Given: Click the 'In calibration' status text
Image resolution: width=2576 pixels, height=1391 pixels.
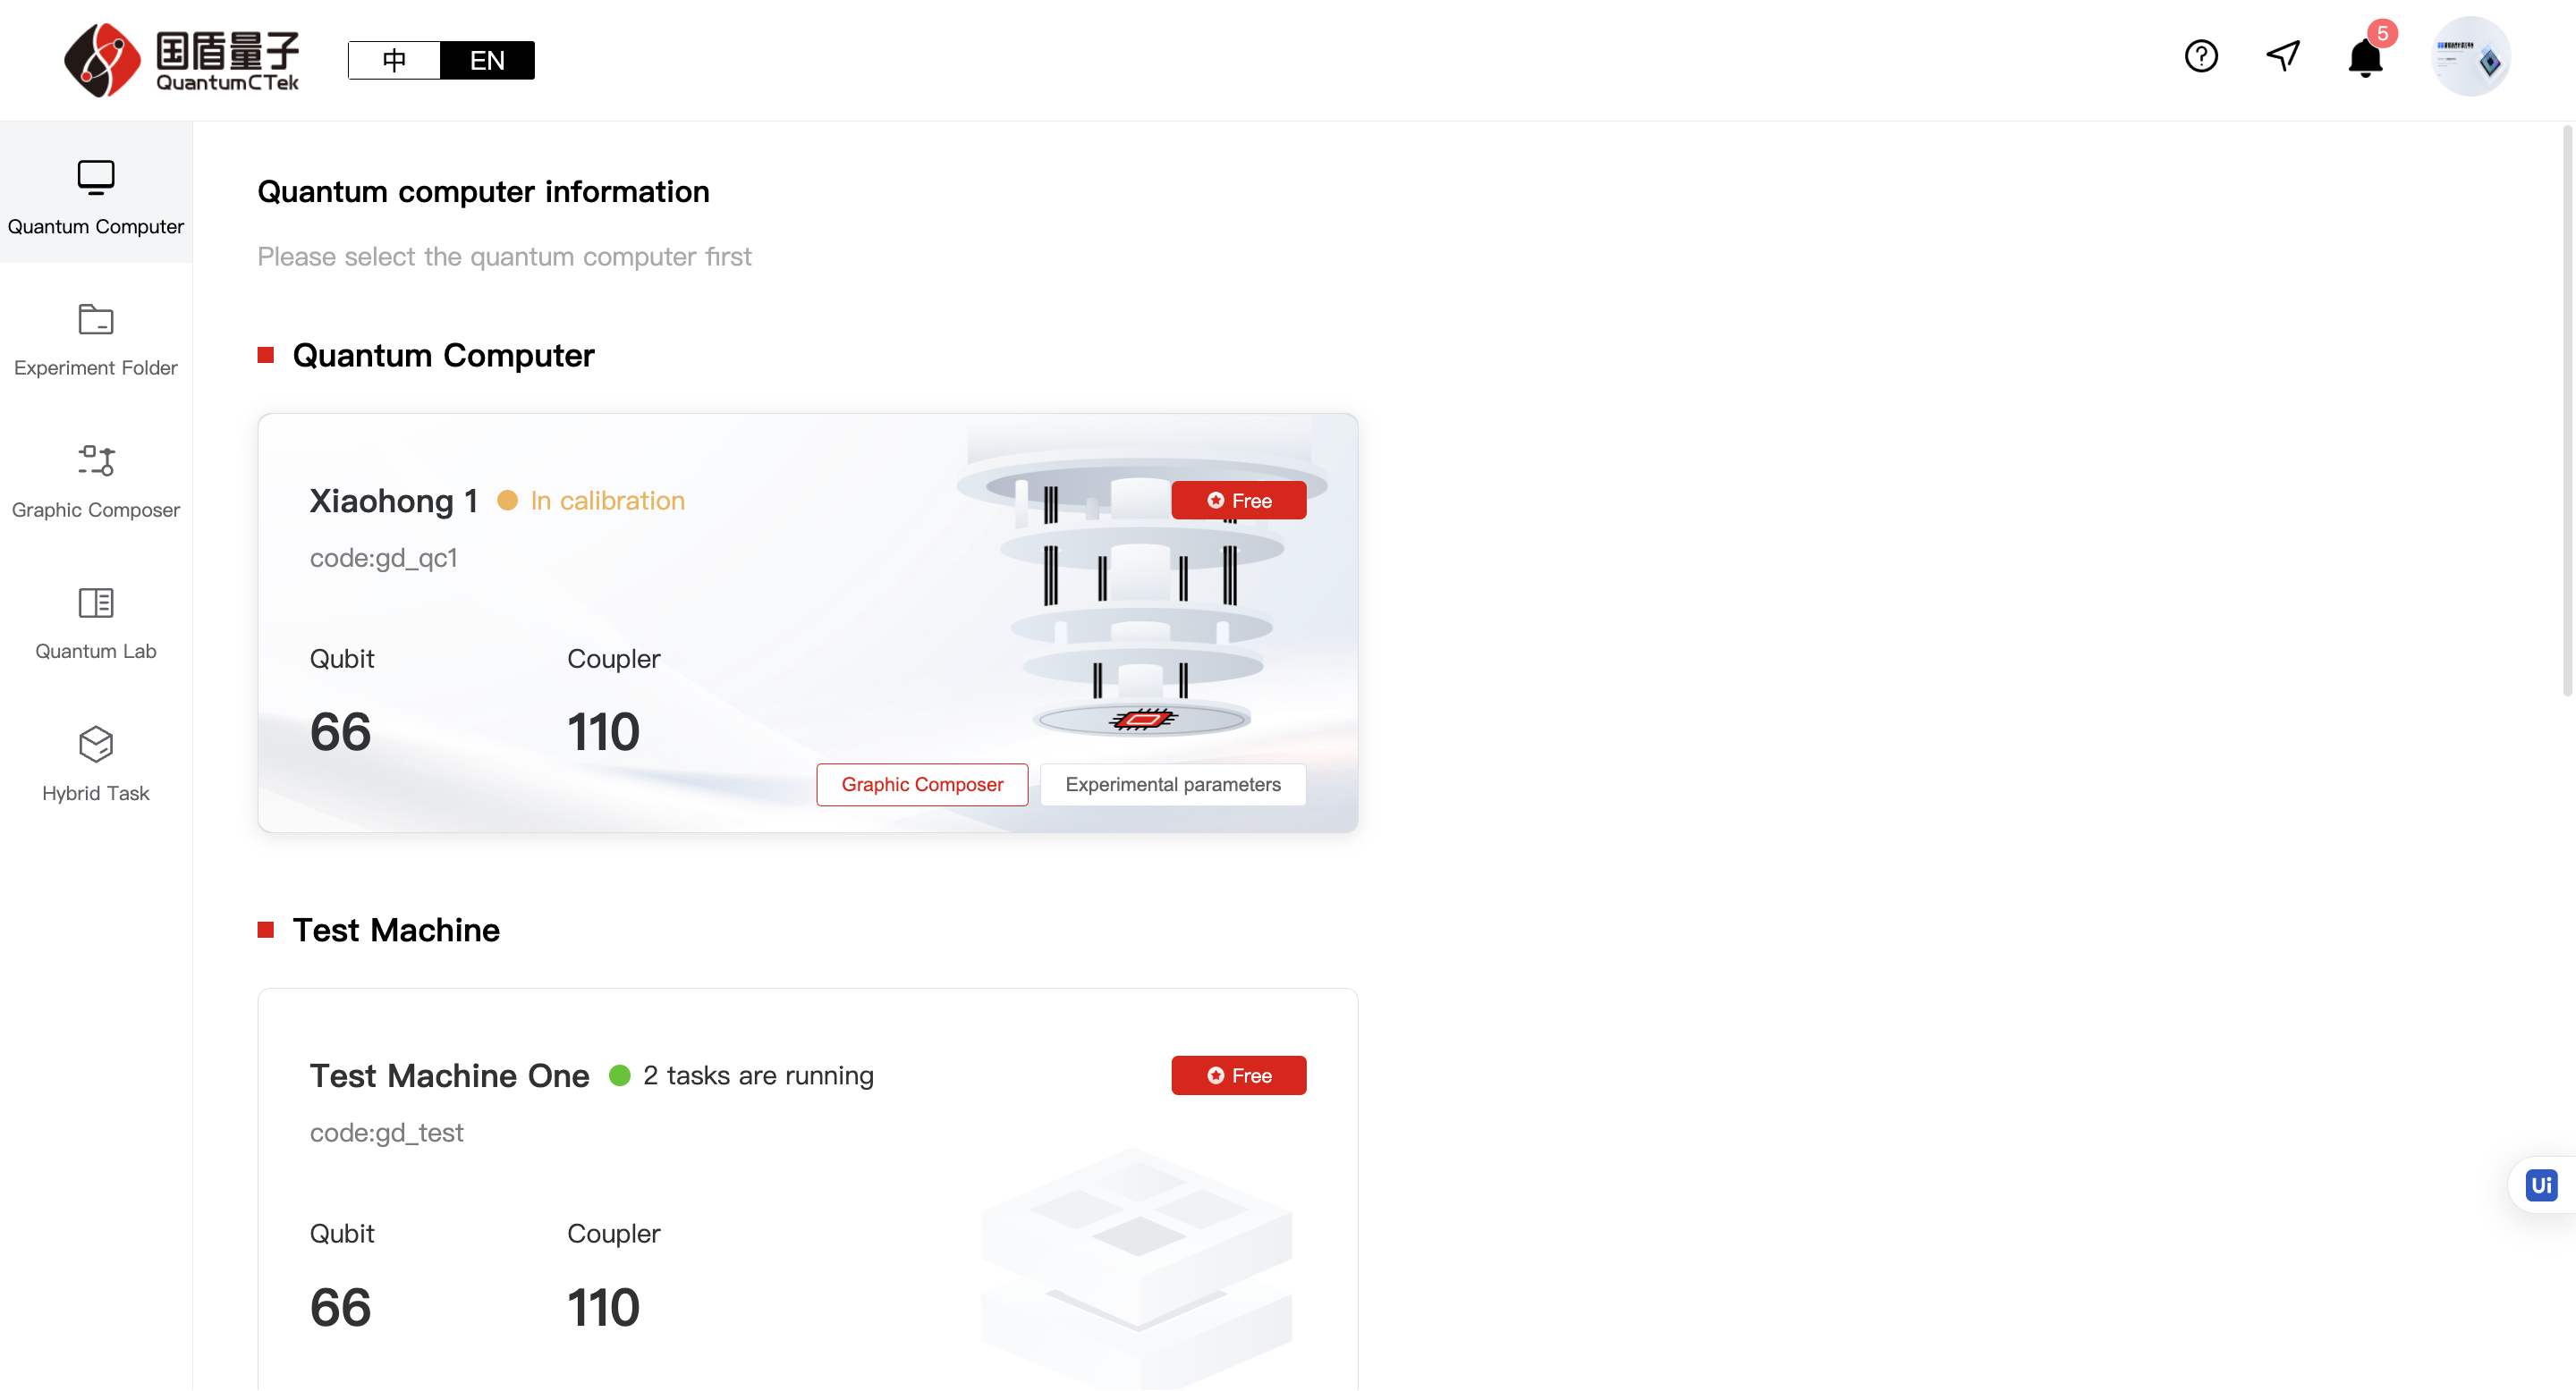Looking at the screenshot, I should click(608, 501).
